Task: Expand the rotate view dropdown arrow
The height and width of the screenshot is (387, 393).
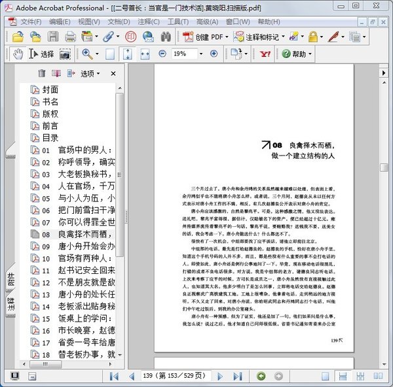Action: (246, 54)
